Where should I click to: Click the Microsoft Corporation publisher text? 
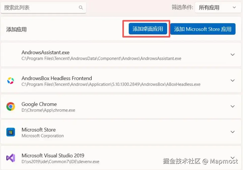pyautogui.click(x=43, y=136)
